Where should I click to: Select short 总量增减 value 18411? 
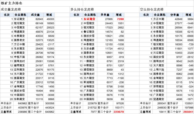(x=162, y=112)
